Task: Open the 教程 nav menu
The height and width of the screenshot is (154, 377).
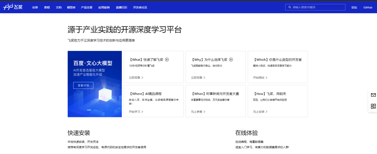Action: [x=47, y=8]
